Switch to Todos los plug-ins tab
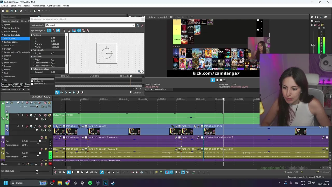 pos(10,21)
